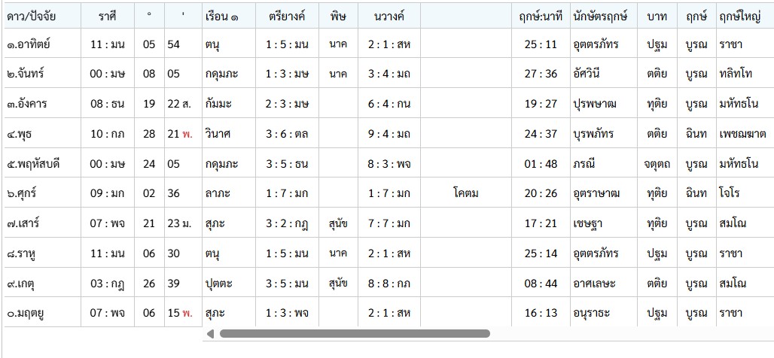The height and width of the screenshot is (358, 774).
Task: Click the ตรียางค์ column header
Action: [287, 17]
